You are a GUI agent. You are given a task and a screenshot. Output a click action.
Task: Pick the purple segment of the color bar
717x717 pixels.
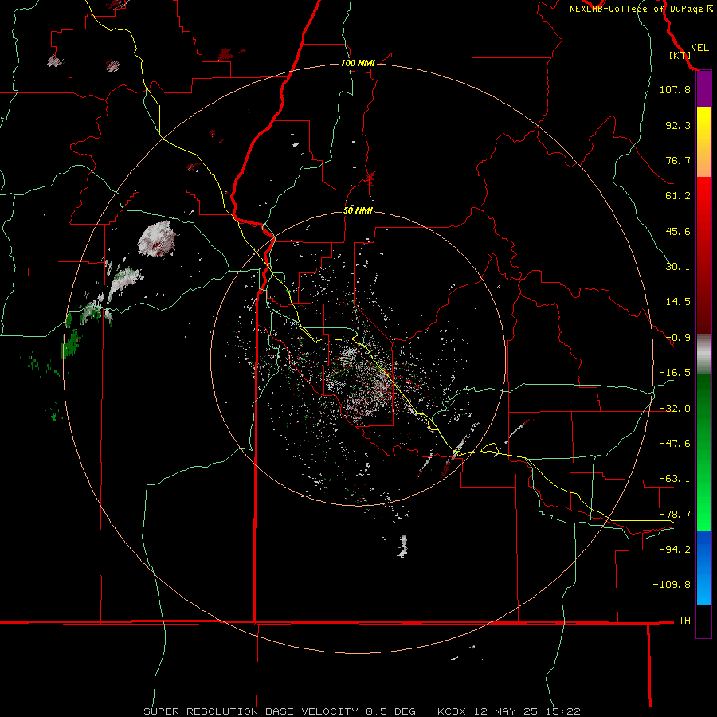[x=703, y=89]
